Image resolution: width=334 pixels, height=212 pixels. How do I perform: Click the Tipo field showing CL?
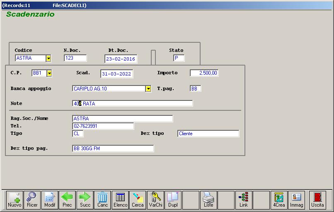(x=78, y=134)
